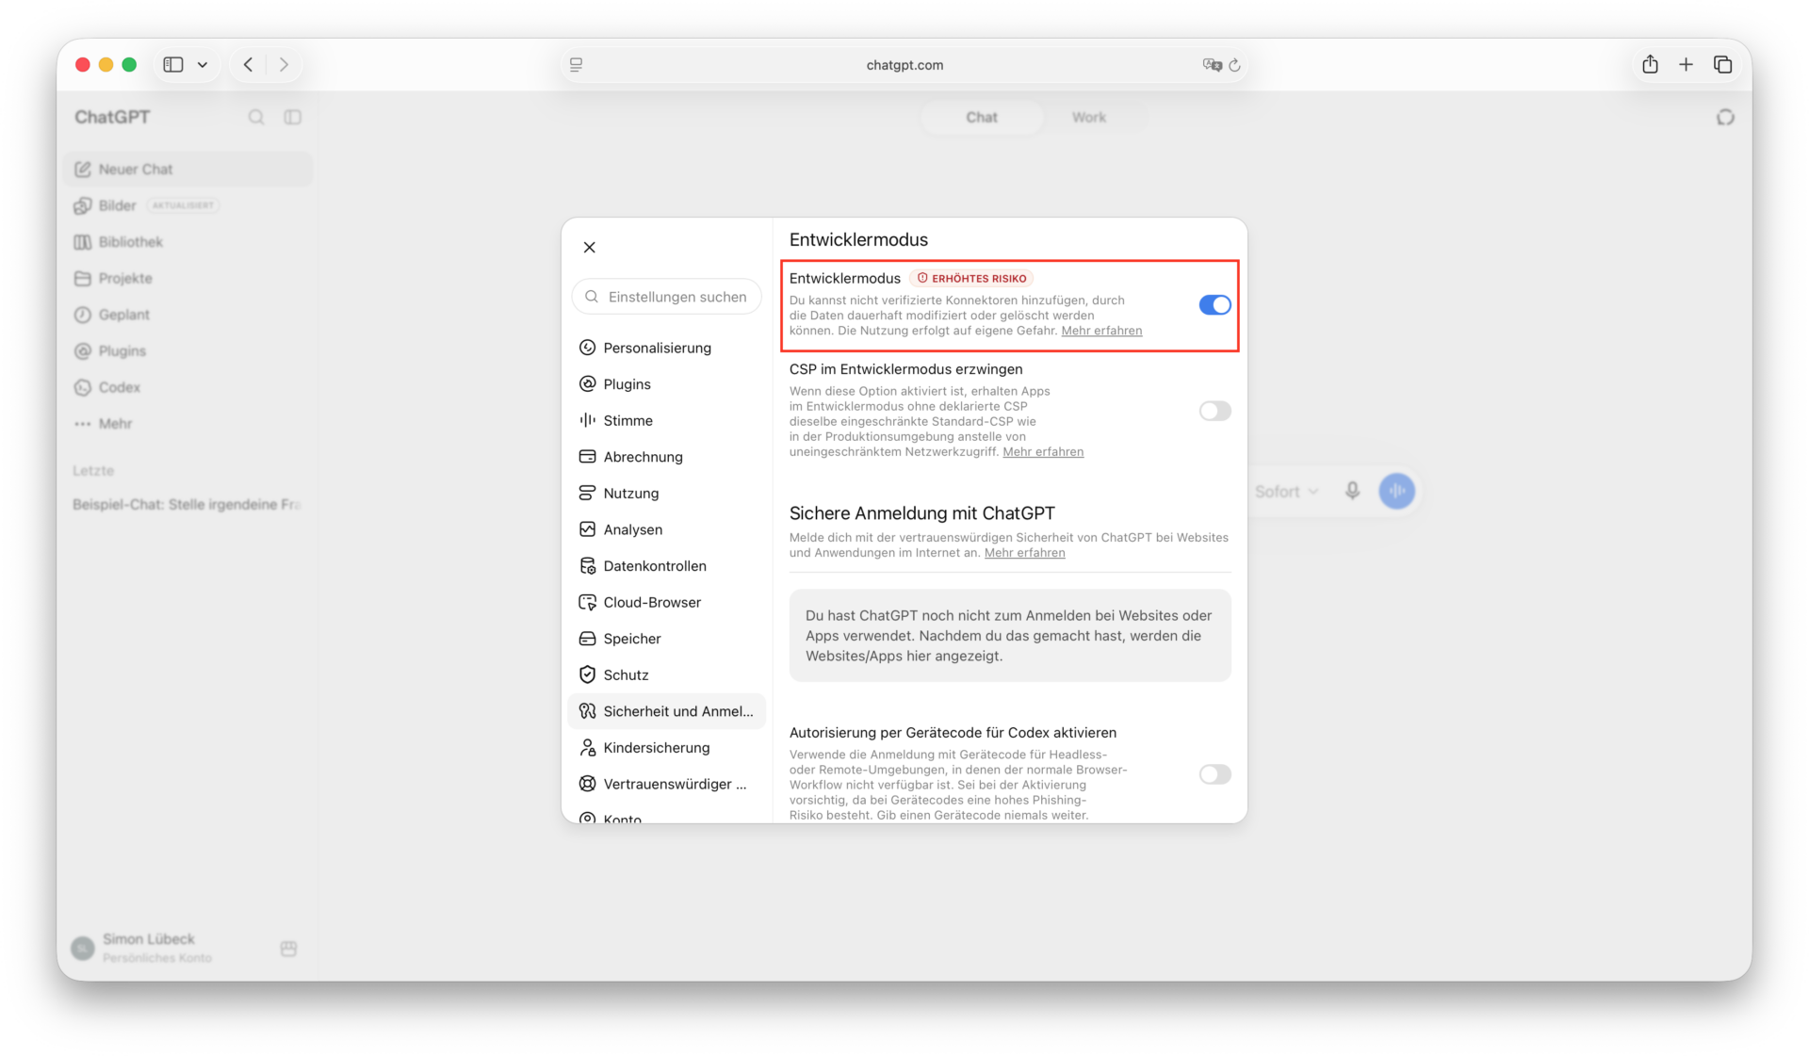Click the microphone dictation icon
Screen dimensions: 1809x1056
1352,491
